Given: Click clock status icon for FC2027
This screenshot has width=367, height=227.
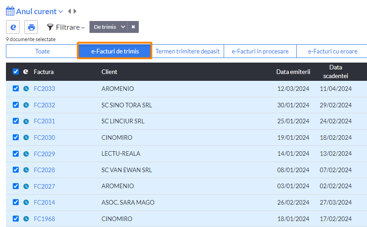Looking at the screenshot, I should click(x=26, y=186).
